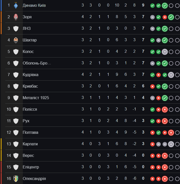Click Динамо Київ's highlighted latest win icon
The image size is (180, 184).
pos(165,6)
